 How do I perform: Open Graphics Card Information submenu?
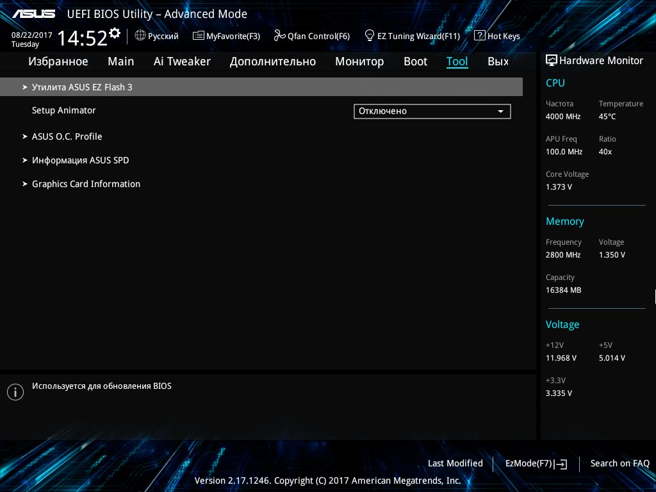tap(86, 184)
